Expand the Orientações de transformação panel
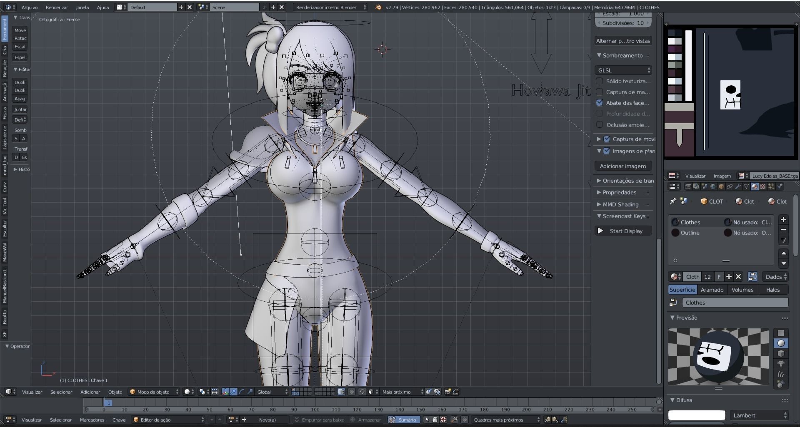The width and height of the screenshot is (800, 427). 625,181
